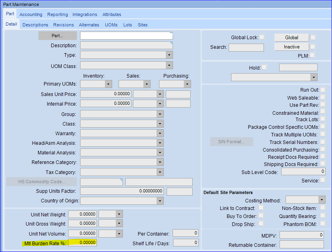Check the PLM checkbox

click(312, 55)
